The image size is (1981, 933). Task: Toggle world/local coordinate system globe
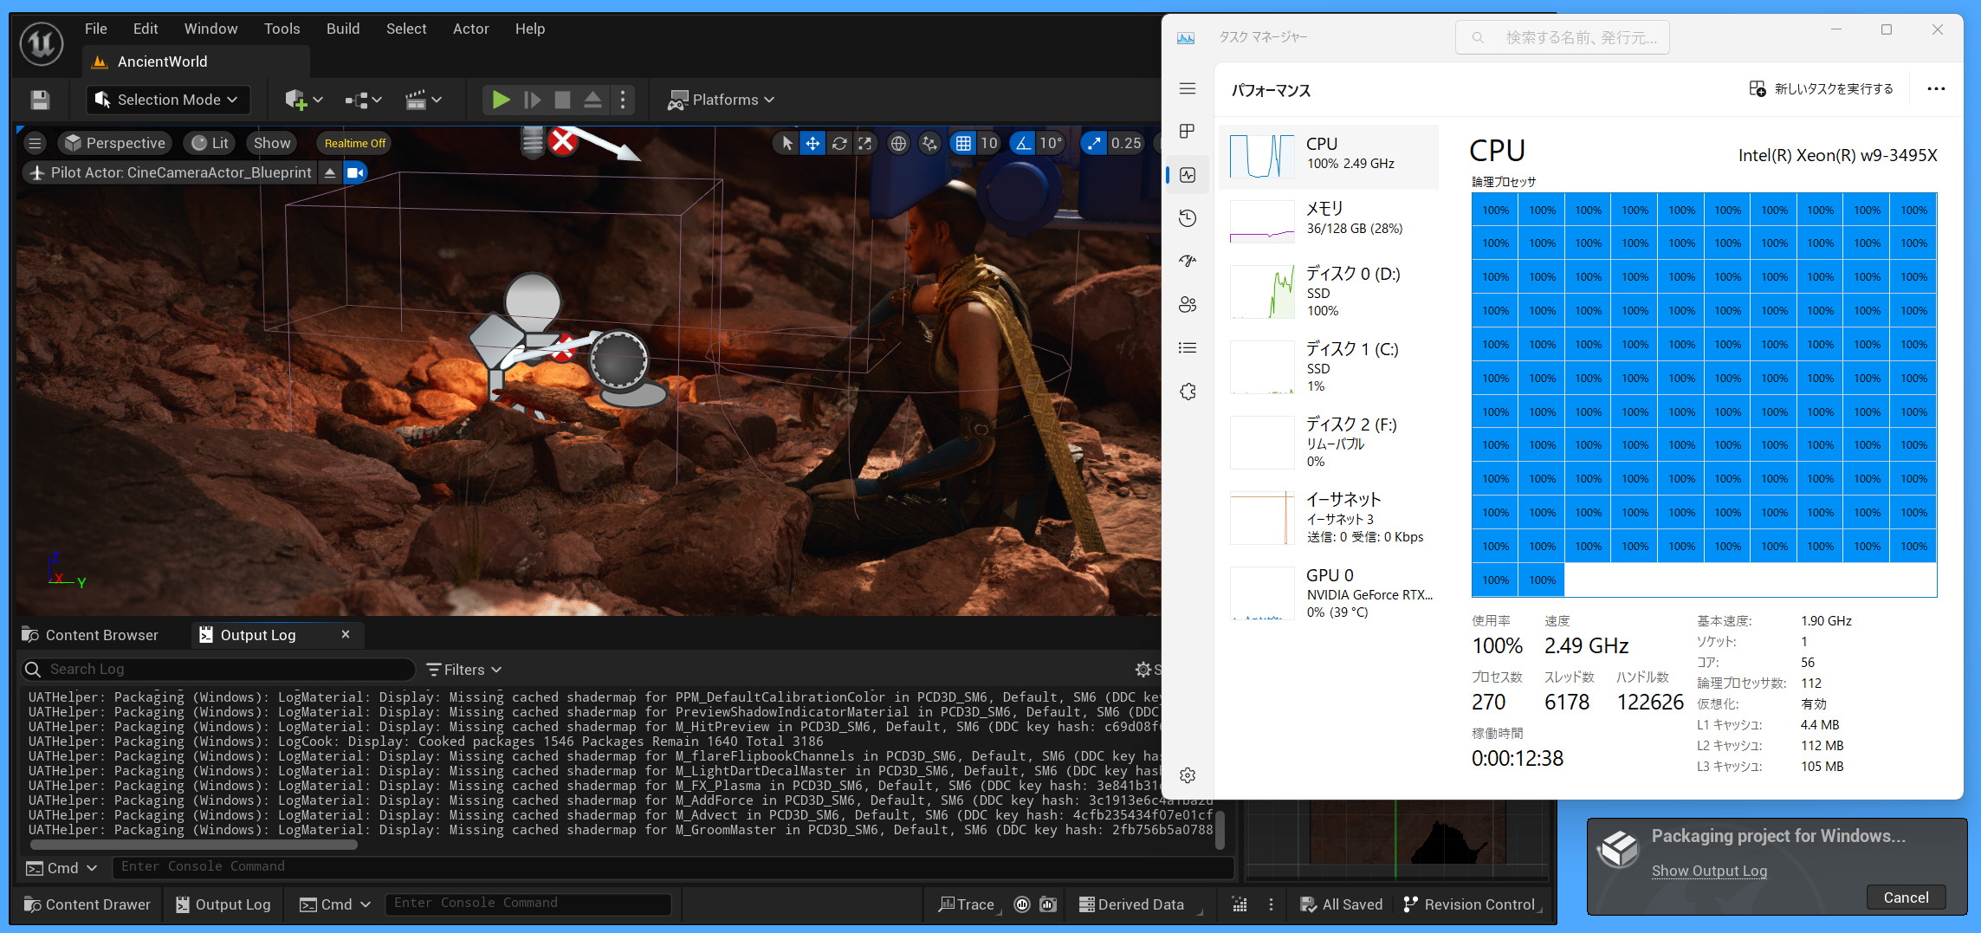[x=898, y=143]
